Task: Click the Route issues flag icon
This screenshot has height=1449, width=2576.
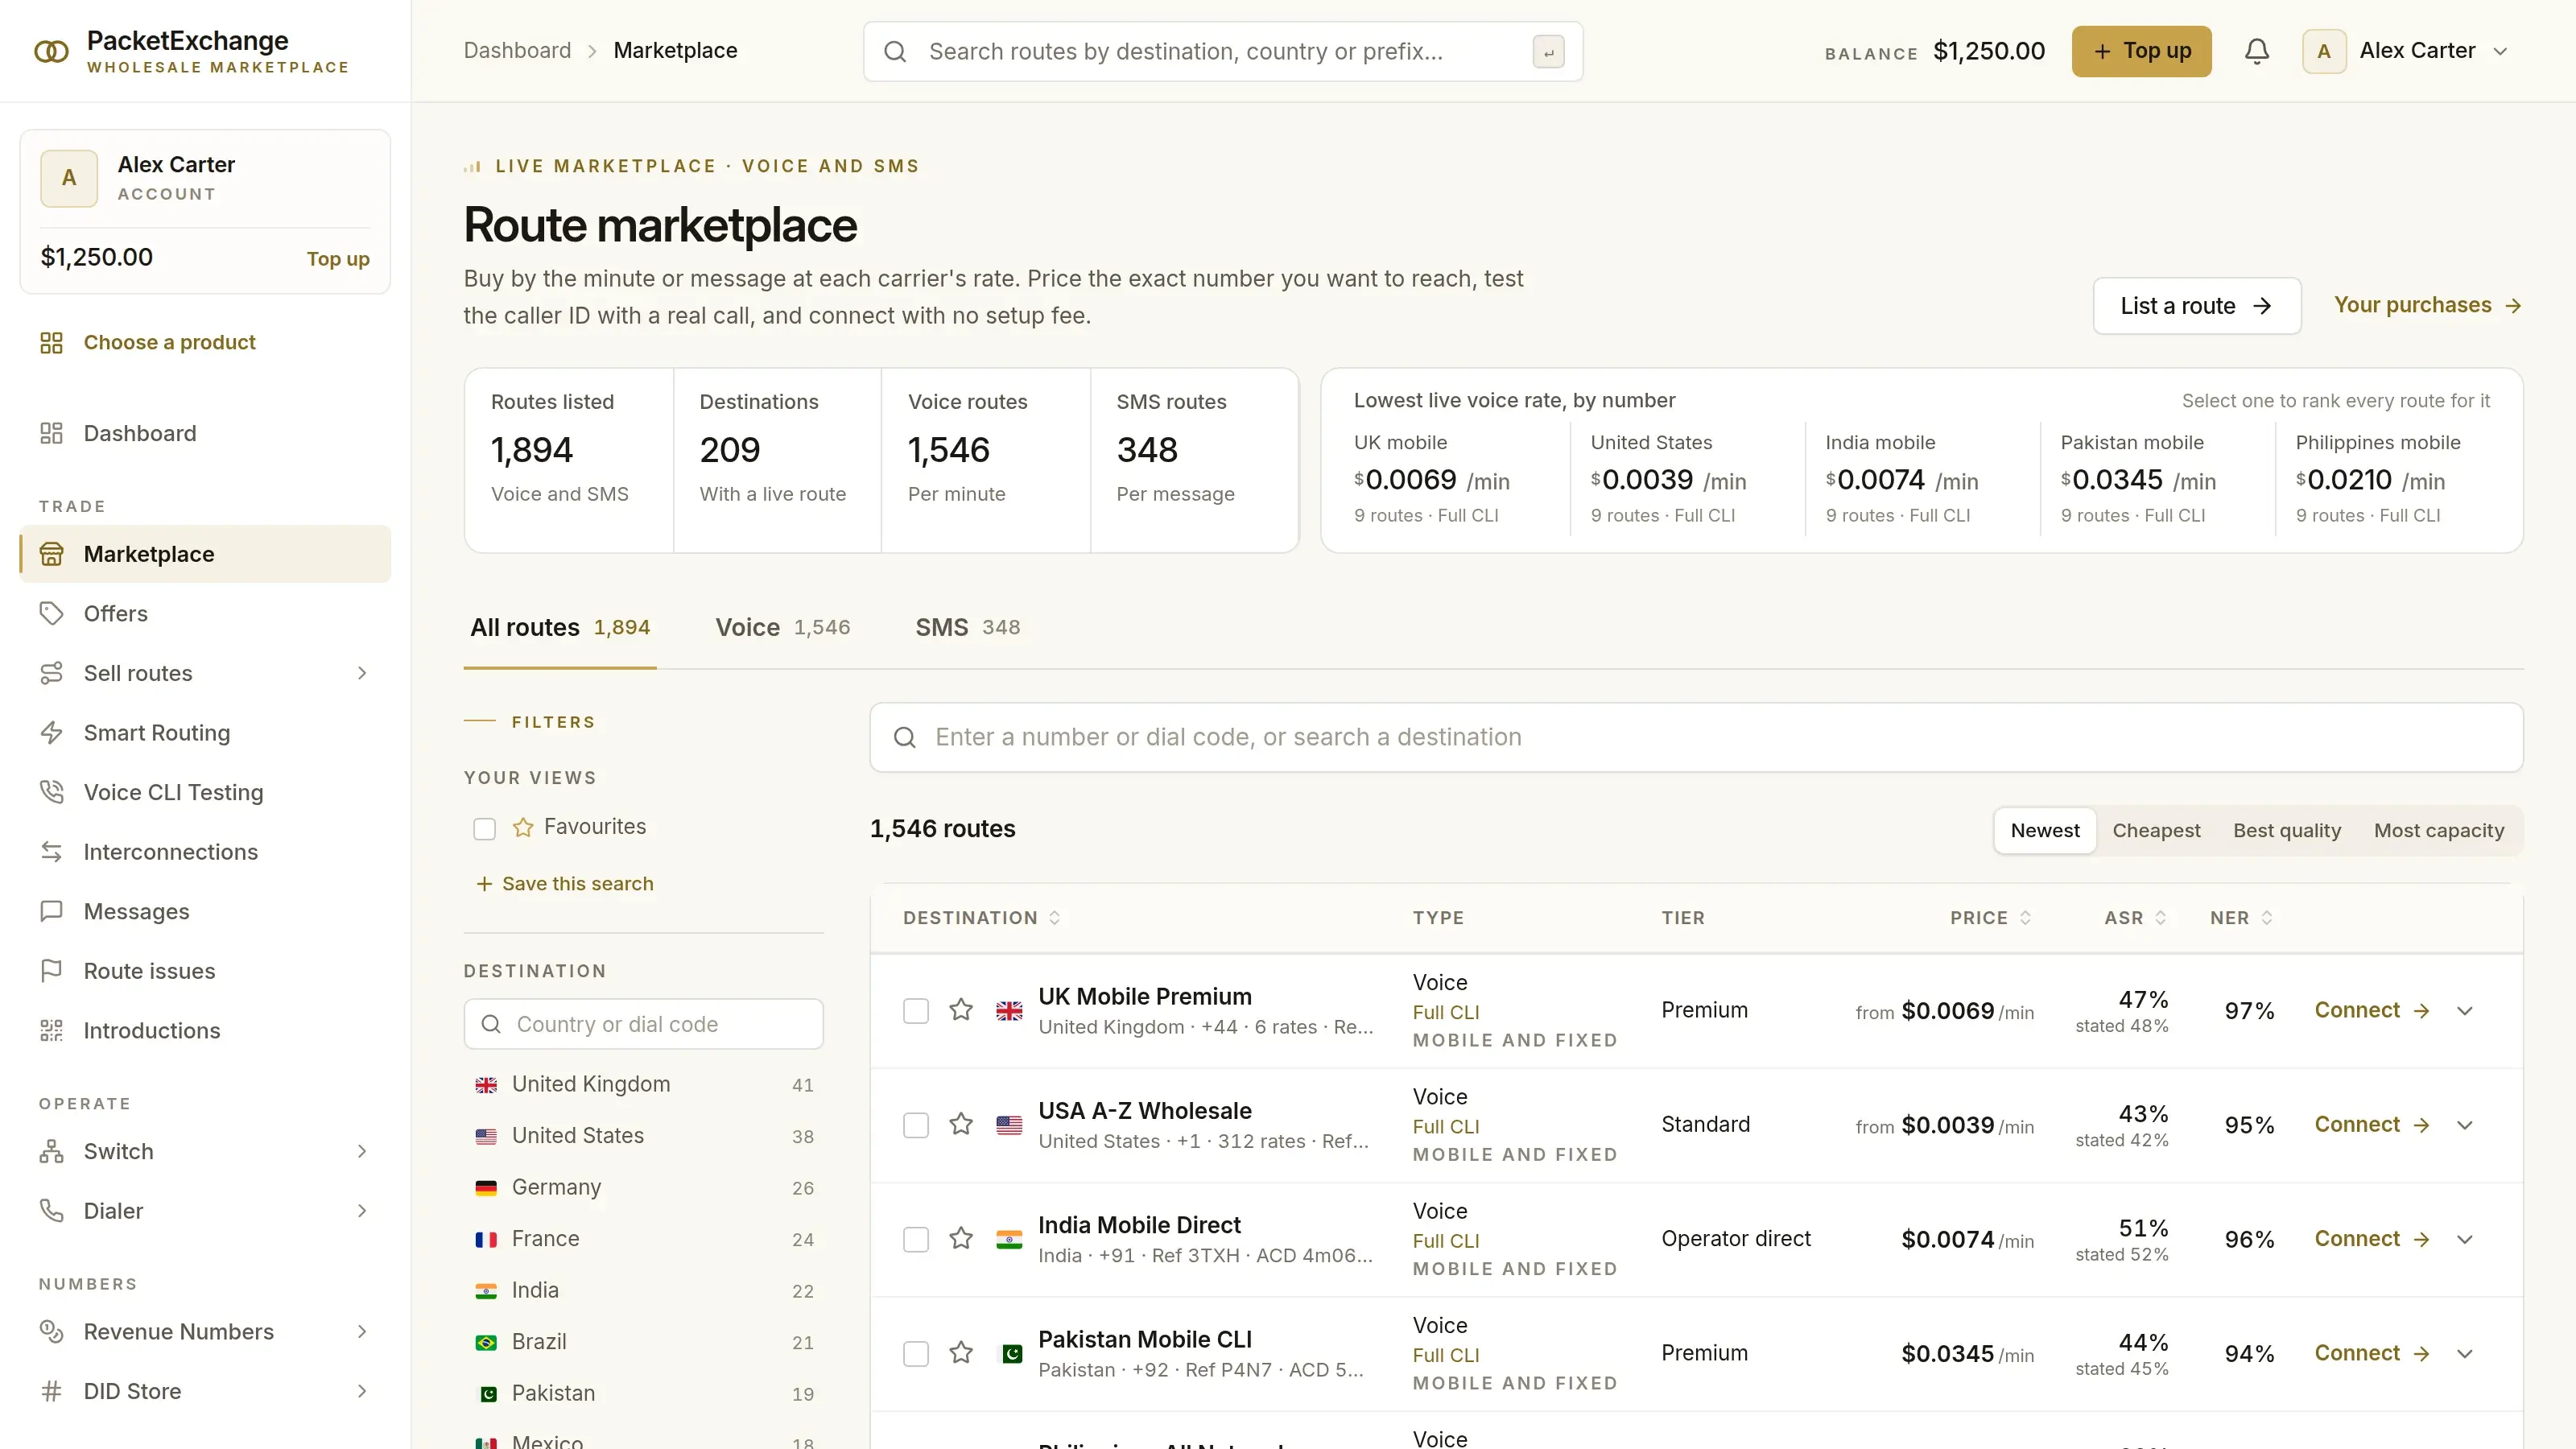Action: tap(51, 971)
